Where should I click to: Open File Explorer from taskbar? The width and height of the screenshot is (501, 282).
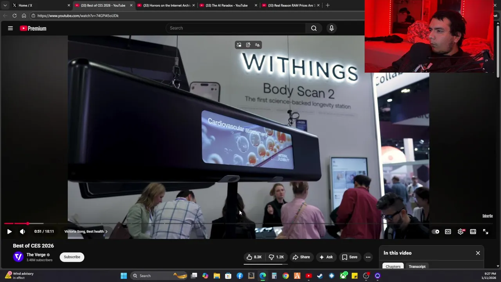(x=216, y=276)
